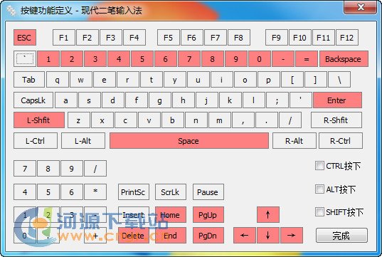This screenshot has height=257, width=382.
Task: Click the app icon in the title bar
Action: 11,11
